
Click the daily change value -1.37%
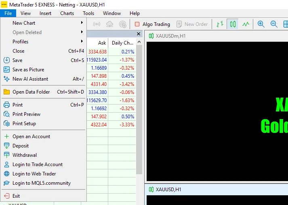[127, 60]
